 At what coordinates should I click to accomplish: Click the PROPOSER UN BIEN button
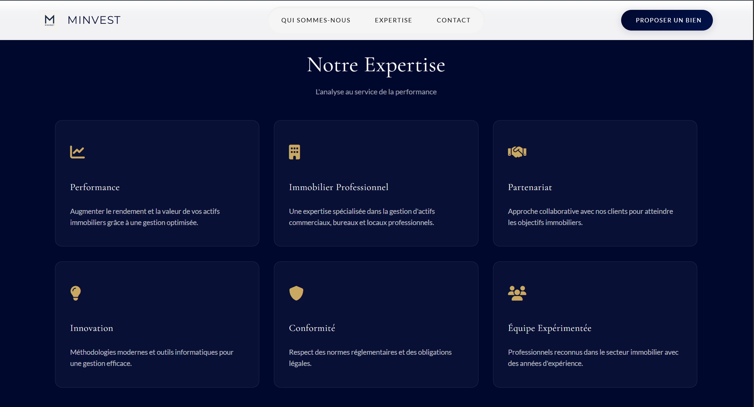coord(667,20)
